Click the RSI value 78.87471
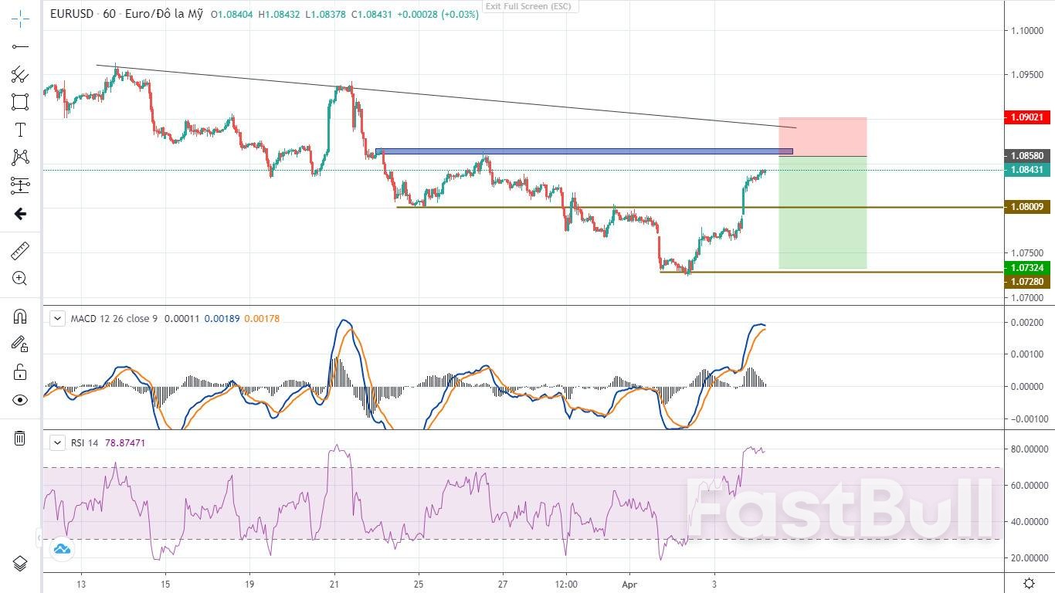Screen dimensions: 1055x593 point(124,442)
